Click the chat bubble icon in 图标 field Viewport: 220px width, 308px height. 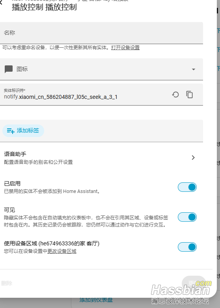coord(8,69)
